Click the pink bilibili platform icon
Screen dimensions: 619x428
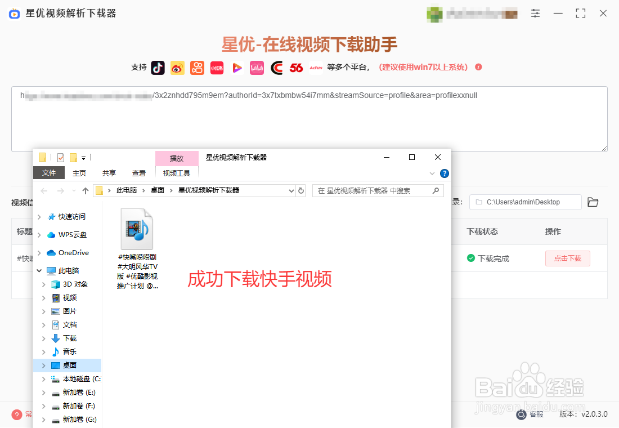257,68
